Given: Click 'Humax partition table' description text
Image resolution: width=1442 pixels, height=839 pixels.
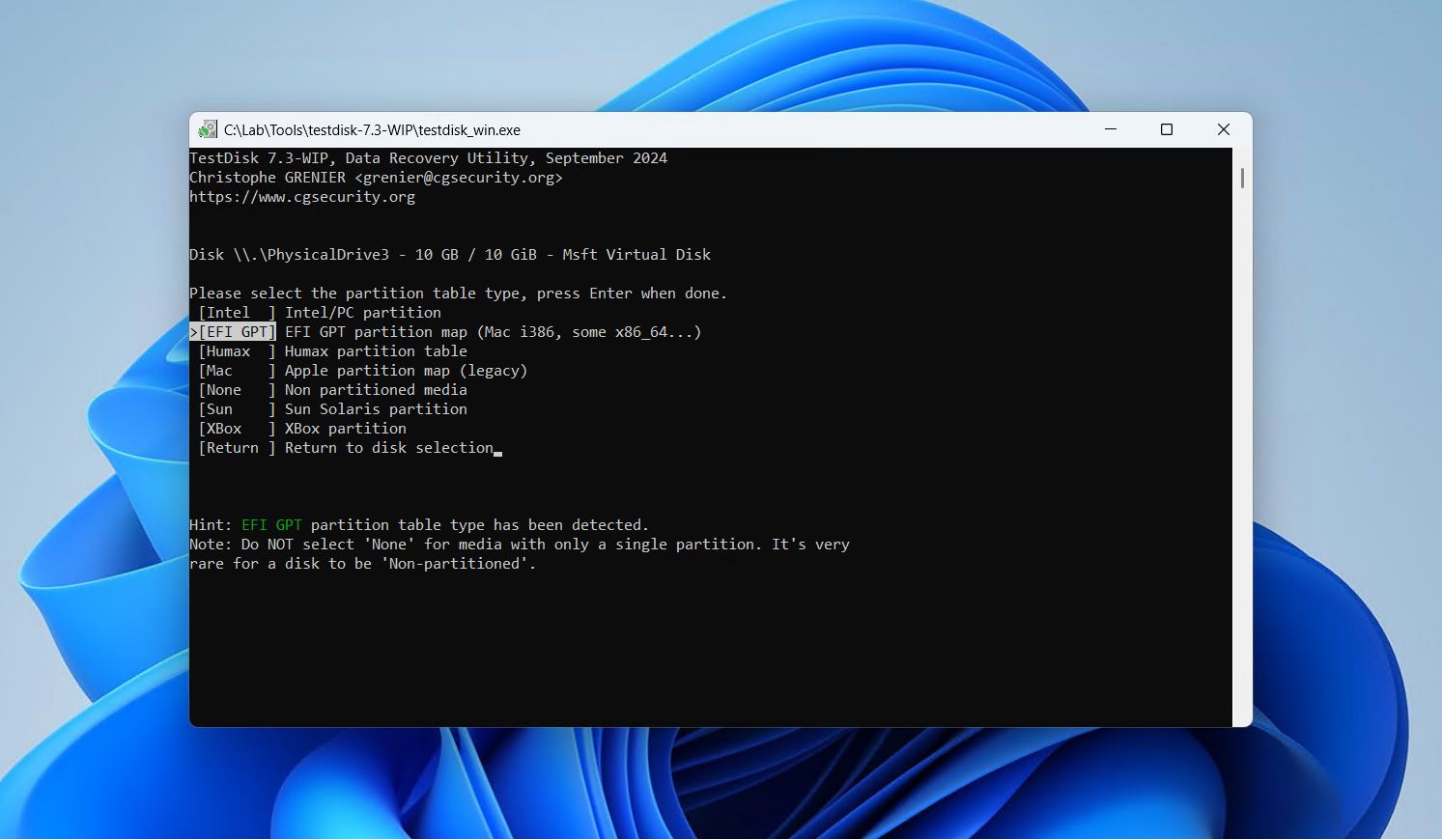Looking at the screenshot, I should 376,351.
